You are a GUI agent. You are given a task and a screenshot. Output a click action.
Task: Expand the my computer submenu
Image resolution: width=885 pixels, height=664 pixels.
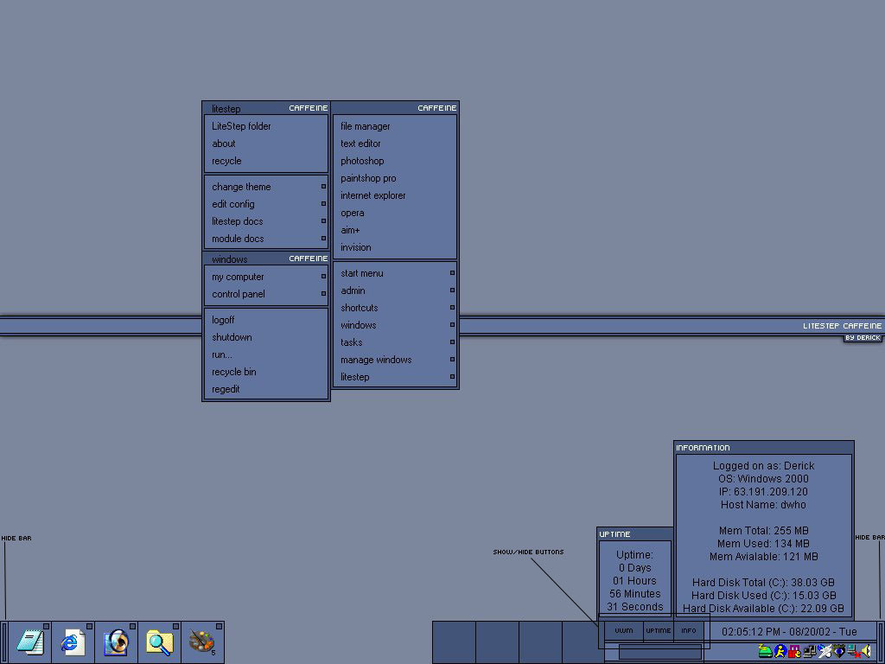[266, 277]
